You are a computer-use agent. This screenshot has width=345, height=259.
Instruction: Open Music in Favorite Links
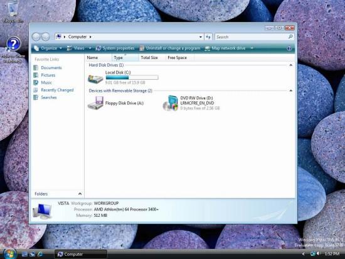(46, 82)
